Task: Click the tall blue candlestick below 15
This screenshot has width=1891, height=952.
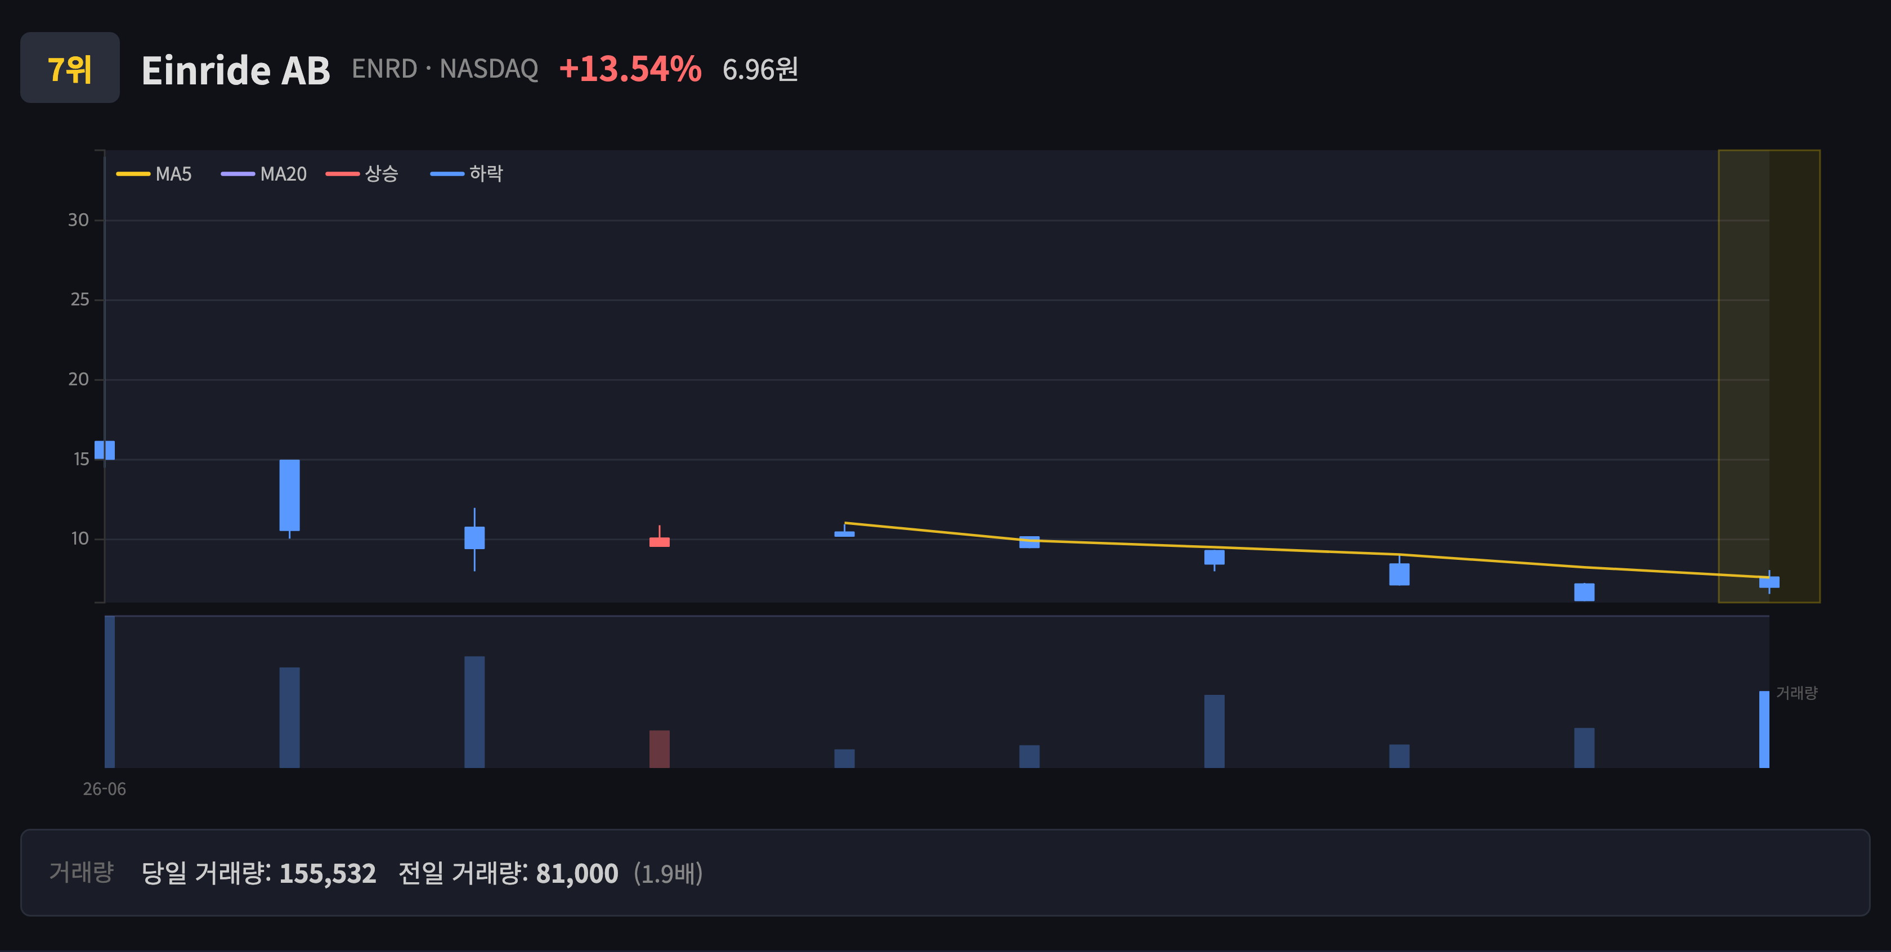Action: point(289,496)
